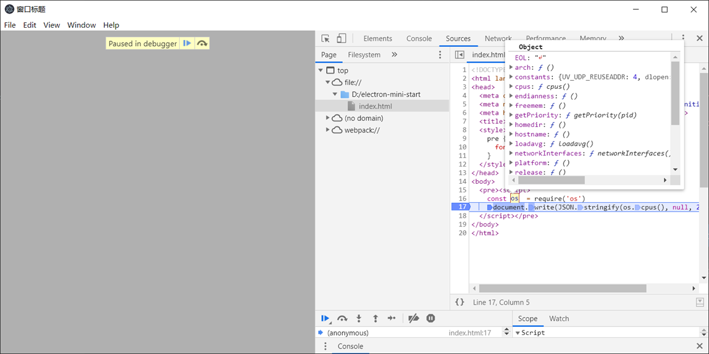The height and width of the screenshot is (354, 709).
Task: Collapse the top frame tree node
Action: (x=321, y=70)
